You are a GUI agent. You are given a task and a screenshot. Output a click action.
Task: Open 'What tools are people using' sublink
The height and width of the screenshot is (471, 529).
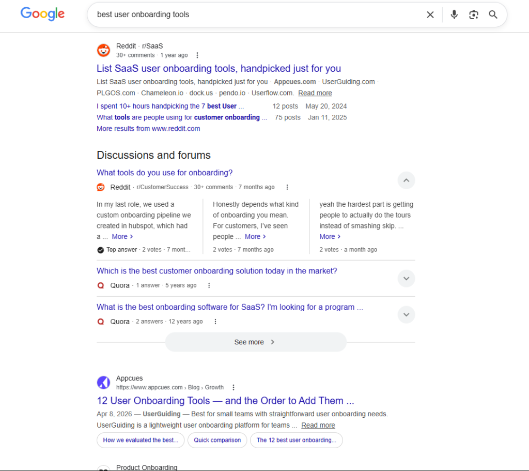[x=181, y=117]
